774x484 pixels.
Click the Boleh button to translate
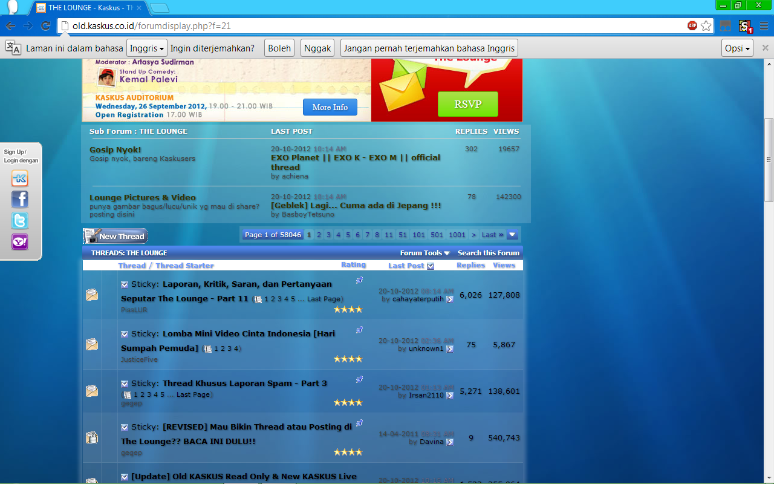pyautogui.click(x=279, y=48)
